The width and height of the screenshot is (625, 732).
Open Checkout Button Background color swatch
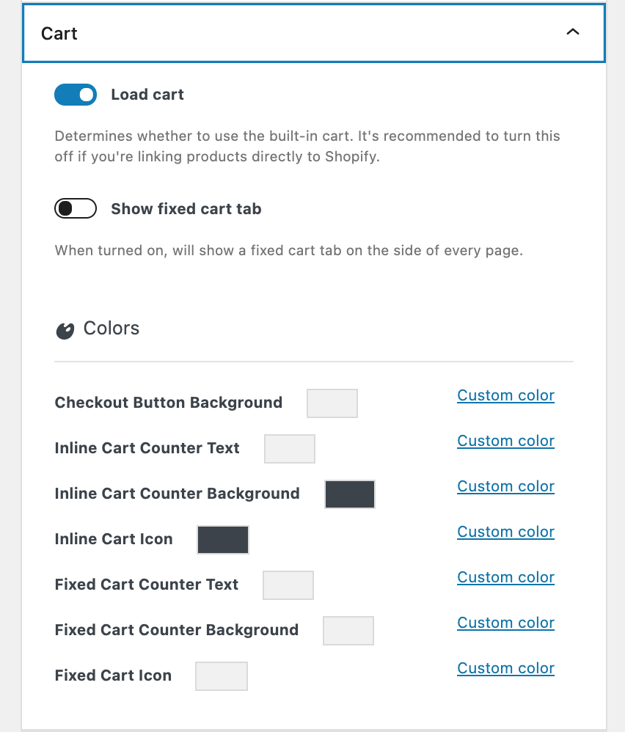[332, 403]
